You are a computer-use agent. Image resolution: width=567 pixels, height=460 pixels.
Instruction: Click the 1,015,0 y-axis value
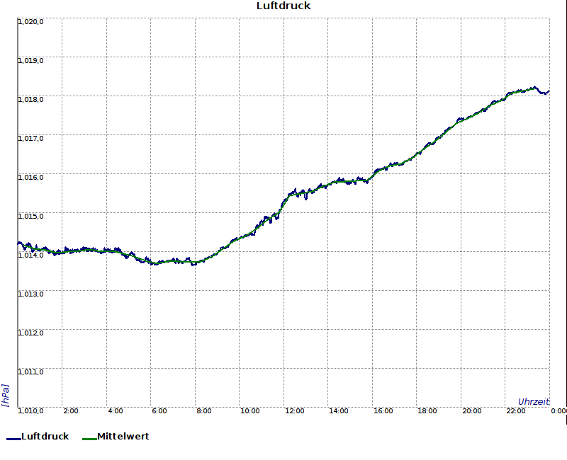(x=30, y=217)
